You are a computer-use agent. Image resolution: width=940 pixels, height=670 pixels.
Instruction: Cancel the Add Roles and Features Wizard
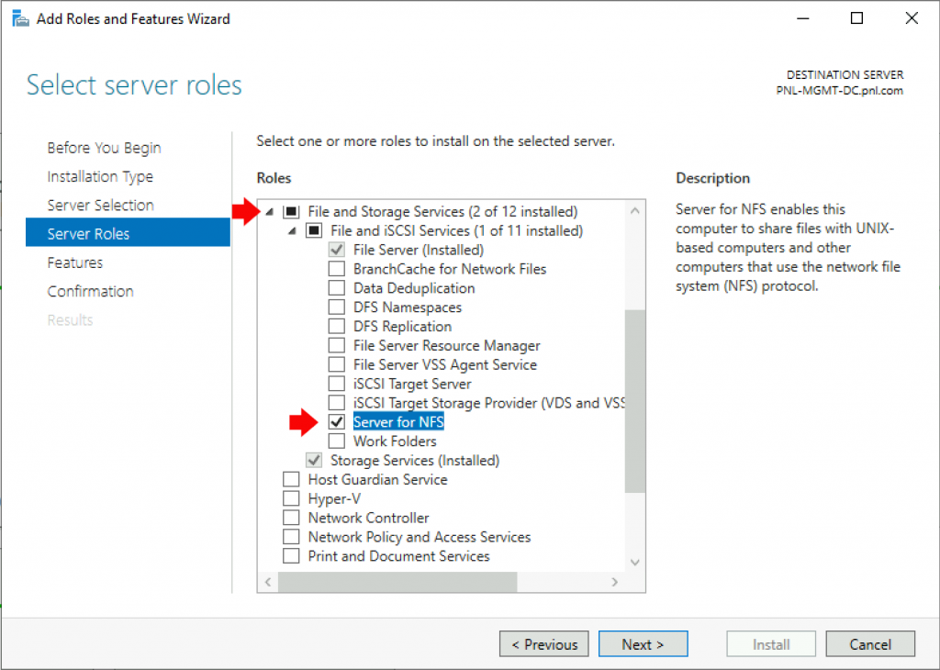(870, 643)
